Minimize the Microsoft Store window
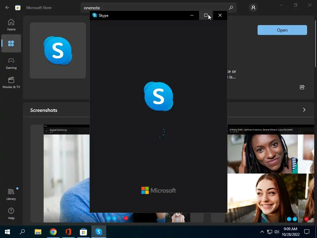 coord(281,5)
